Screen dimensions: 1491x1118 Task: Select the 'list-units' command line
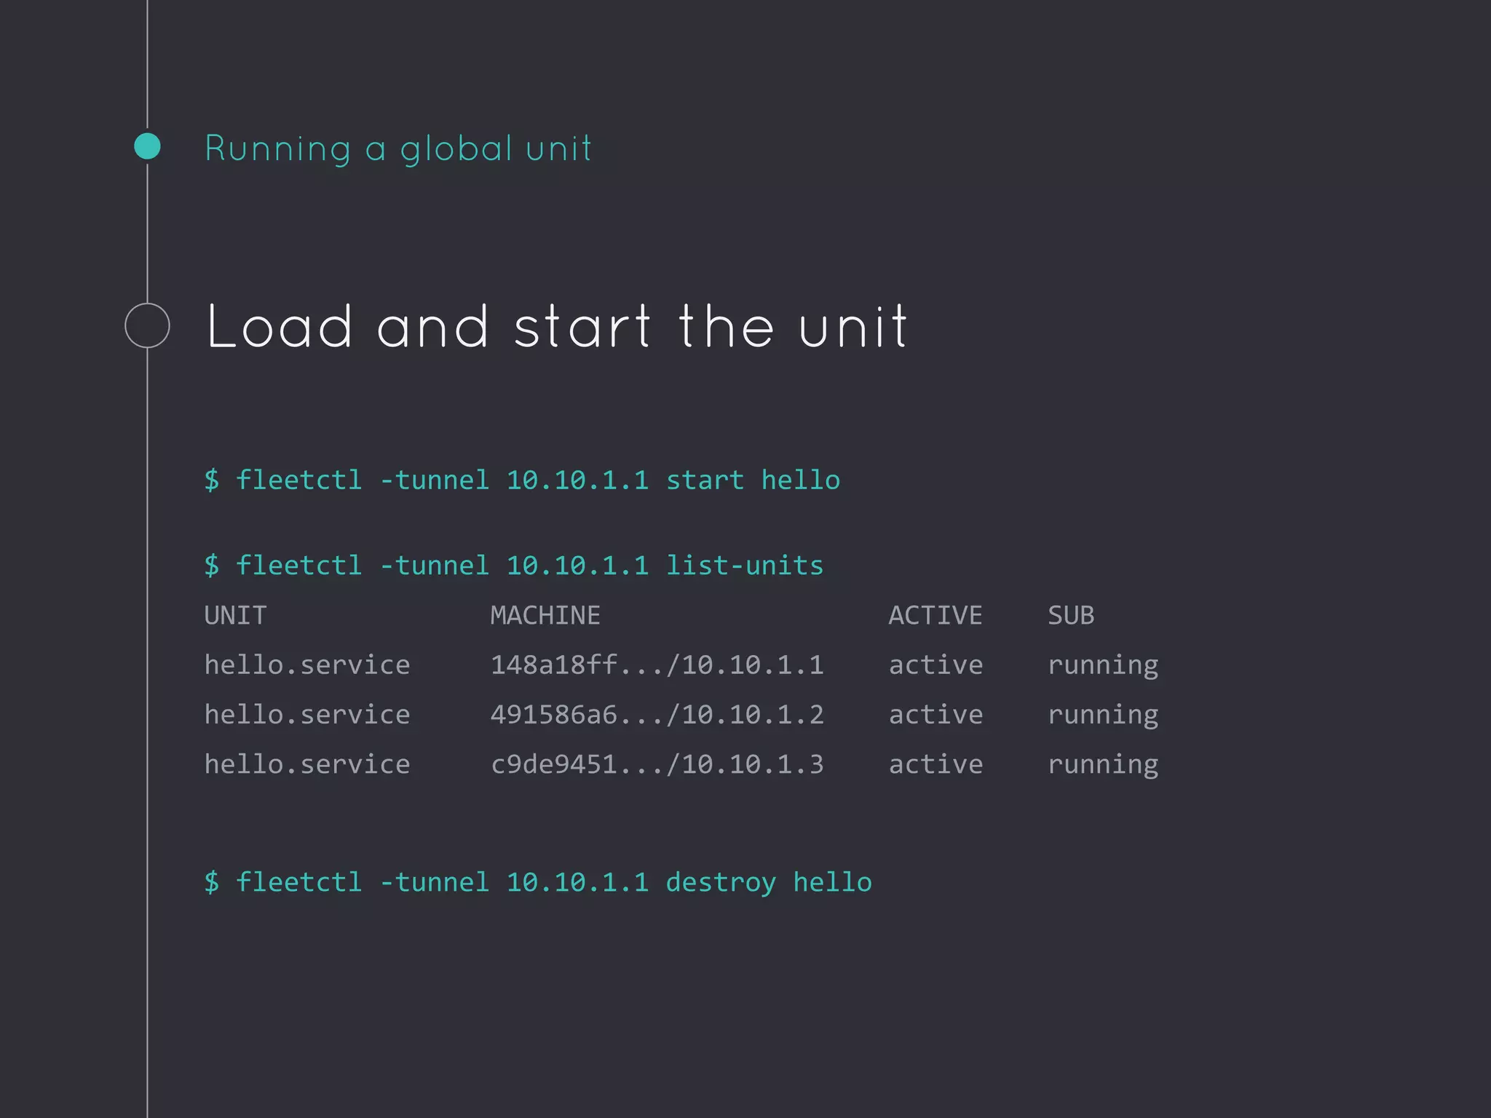(x=514, y=566)
